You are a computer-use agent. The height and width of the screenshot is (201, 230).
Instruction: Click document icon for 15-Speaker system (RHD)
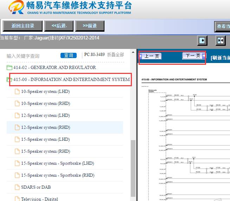17,151
